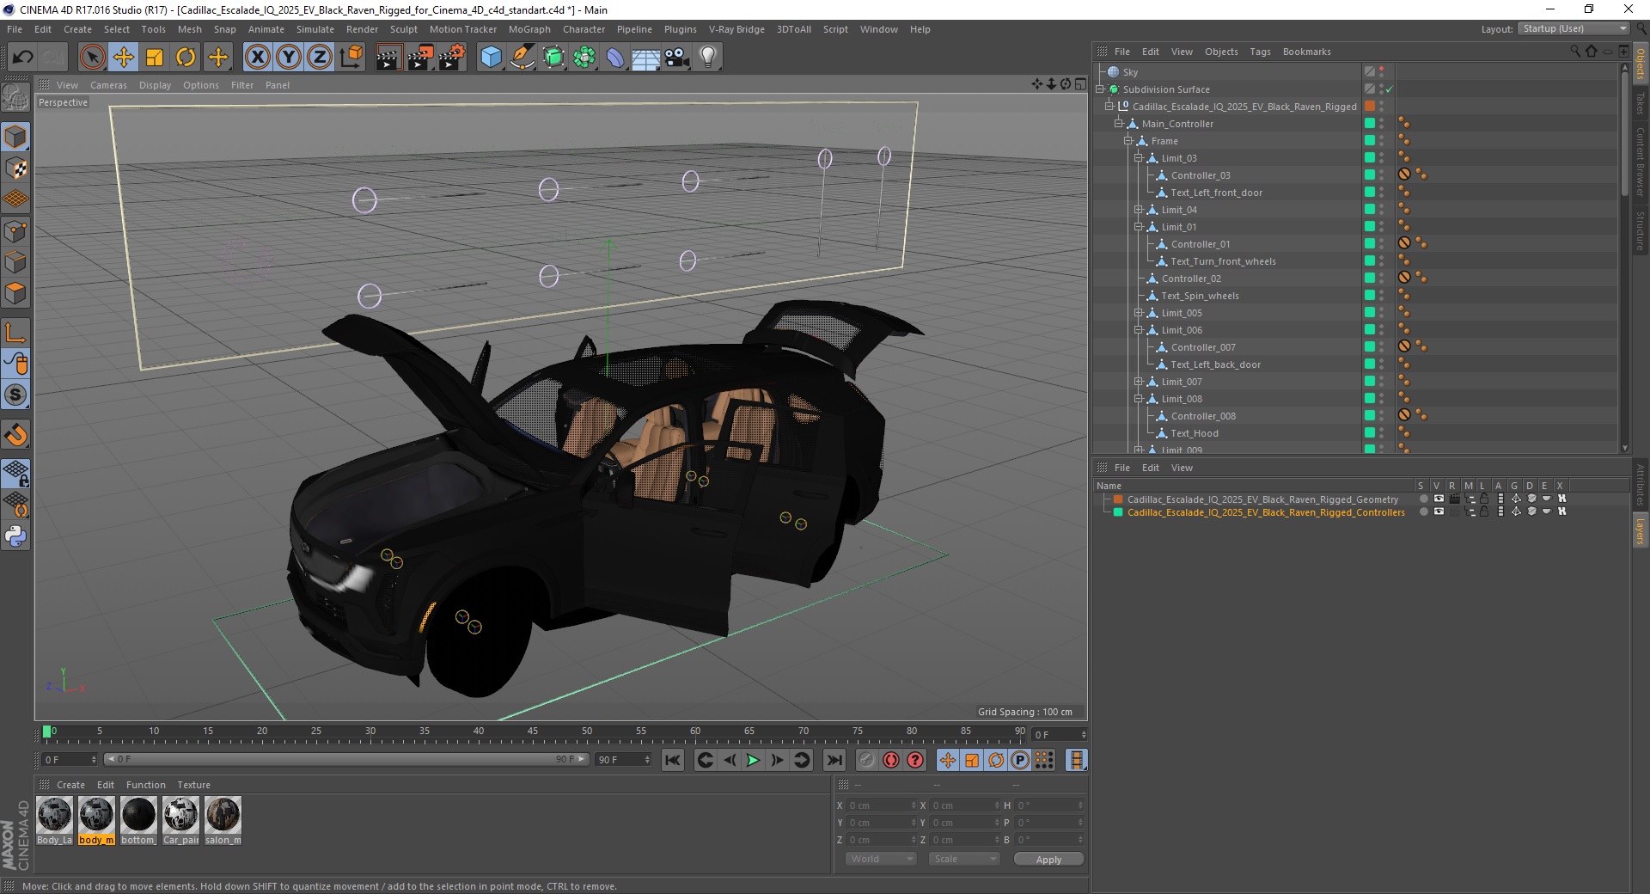Click layer color swatch of Main_Controller
Image resolution: width=1650 pixels, height=894 pixels.
[1370, 124]
